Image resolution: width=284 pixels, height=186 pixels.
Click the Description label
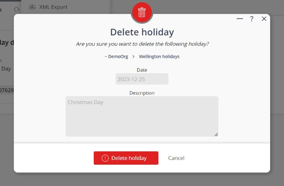click(142, 93)
